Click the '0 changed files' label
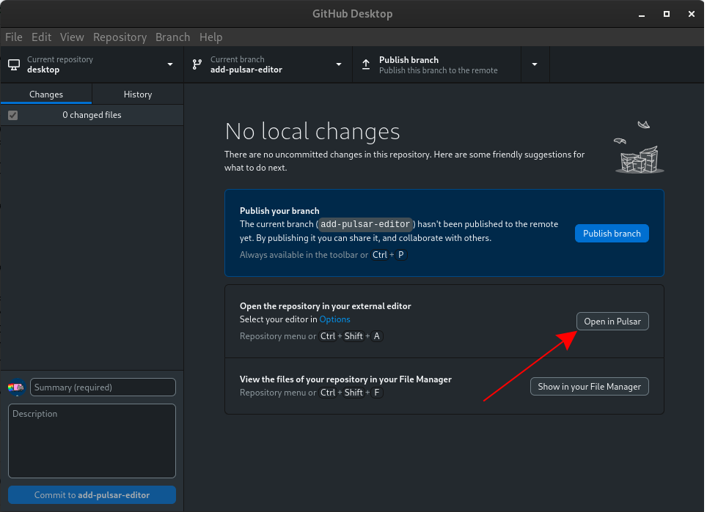The height and width of the screenshot is (512, 707). pyautogui.click(x=92, y=115)
